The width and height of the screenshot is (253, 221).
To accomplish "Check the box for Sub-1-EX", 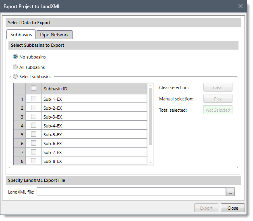I will [34, 99].
